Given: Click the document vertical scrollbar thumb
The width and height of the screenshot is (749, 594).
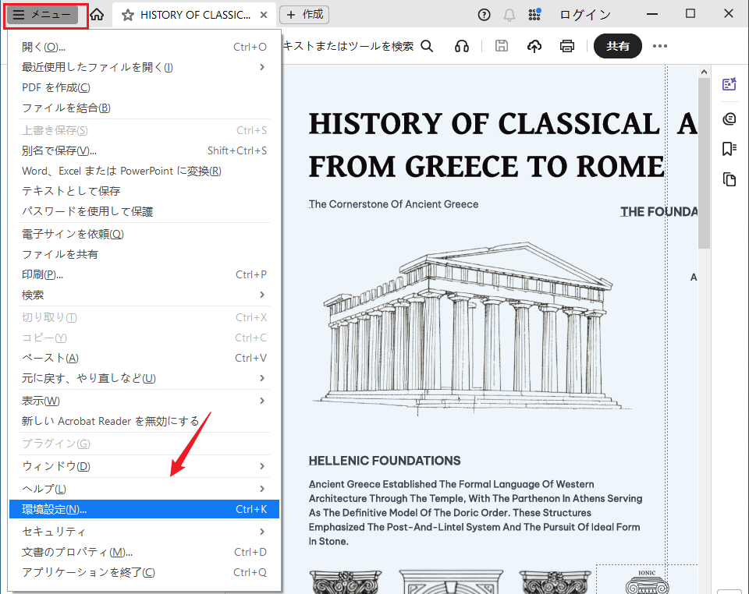Looking at the screenshot, I should point(704,162).
